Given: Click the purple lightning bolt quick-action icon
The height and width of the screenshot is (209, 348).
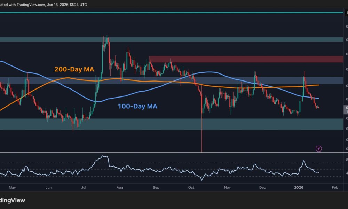Looking at the screenshot, I should (x=319, y=148).
